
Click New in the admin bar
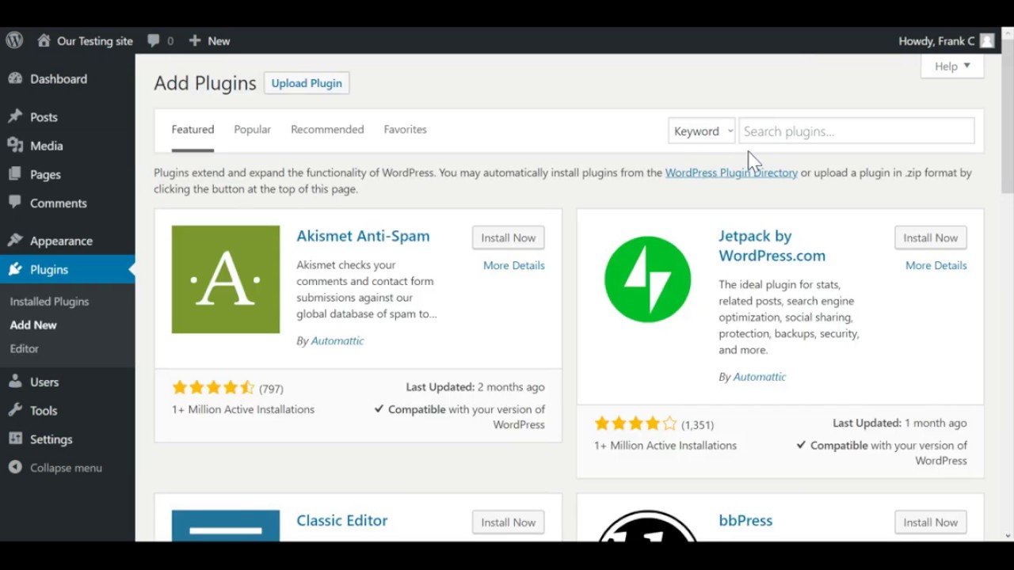point(219,41)
